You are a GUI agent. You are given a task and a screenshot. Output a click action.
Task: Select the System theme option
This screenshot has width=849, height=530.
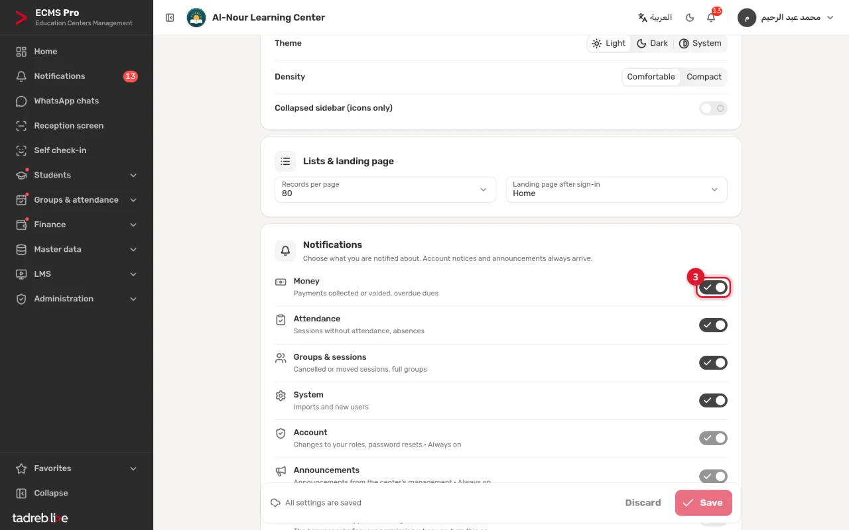(x=700, y=43)
